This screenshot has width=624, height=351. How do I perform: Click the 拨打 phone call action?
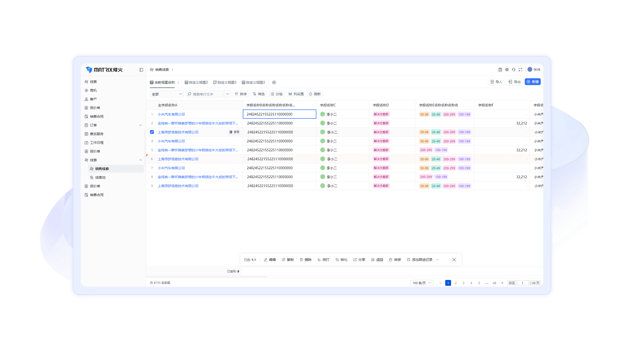(323, 260)
